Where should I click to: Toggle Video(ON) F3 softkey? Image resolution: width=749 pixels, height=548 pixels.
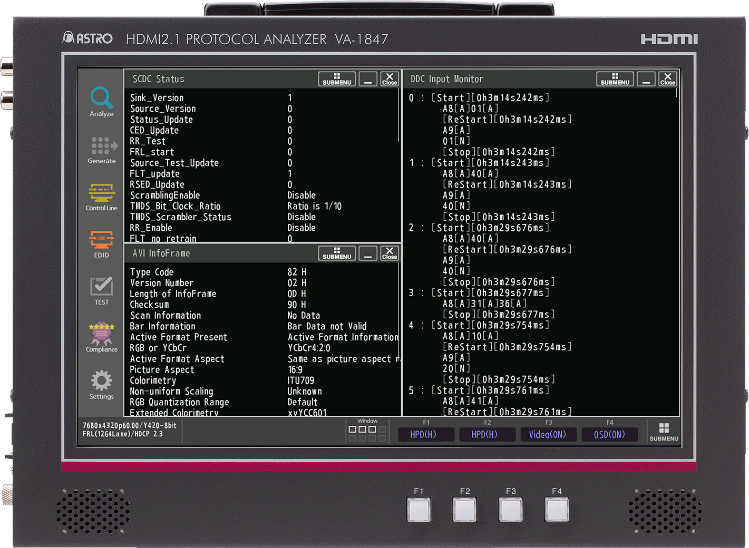548,435
